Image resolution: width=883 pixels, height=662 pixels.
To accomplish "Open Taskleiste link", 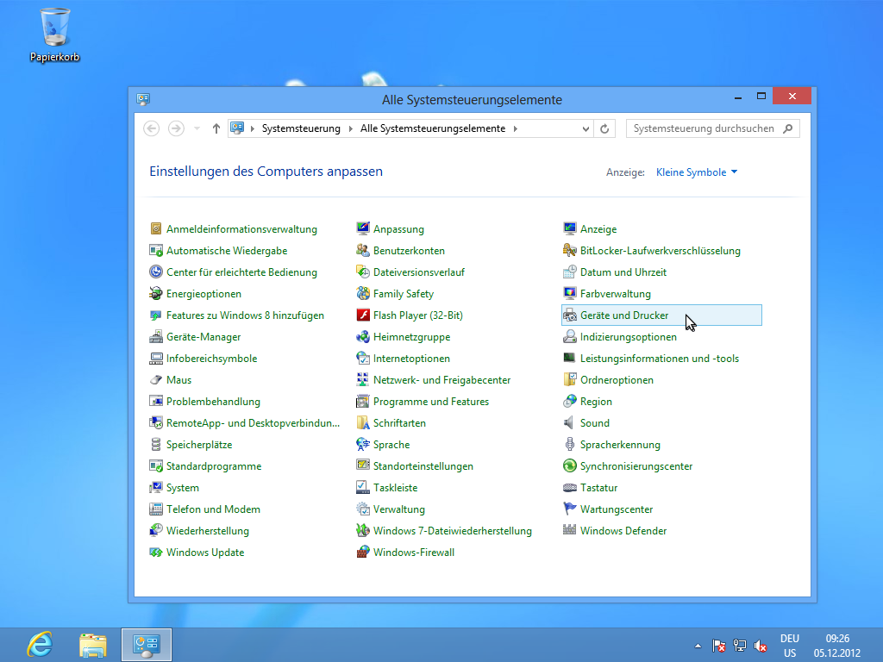I will click(395, 488).
